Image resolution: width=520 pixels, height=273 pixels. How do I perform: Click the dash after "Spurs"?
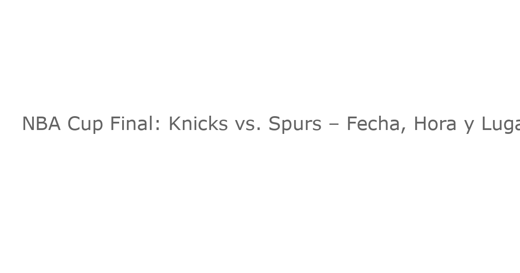click(x=334, y=124)
